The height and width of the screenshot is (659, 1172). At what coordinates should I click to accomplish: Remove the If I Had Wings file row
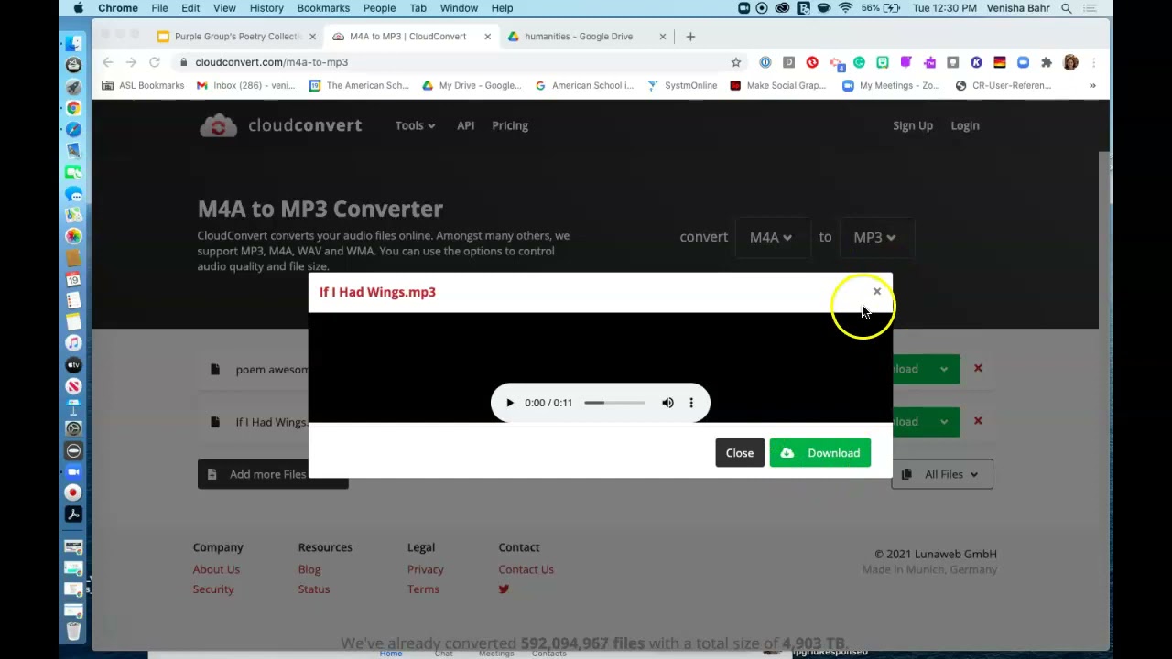[x=978, y=421]
